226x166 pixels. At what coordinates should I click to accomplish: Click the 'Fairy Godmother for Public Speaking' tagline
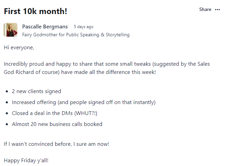(x=76, y=35)
